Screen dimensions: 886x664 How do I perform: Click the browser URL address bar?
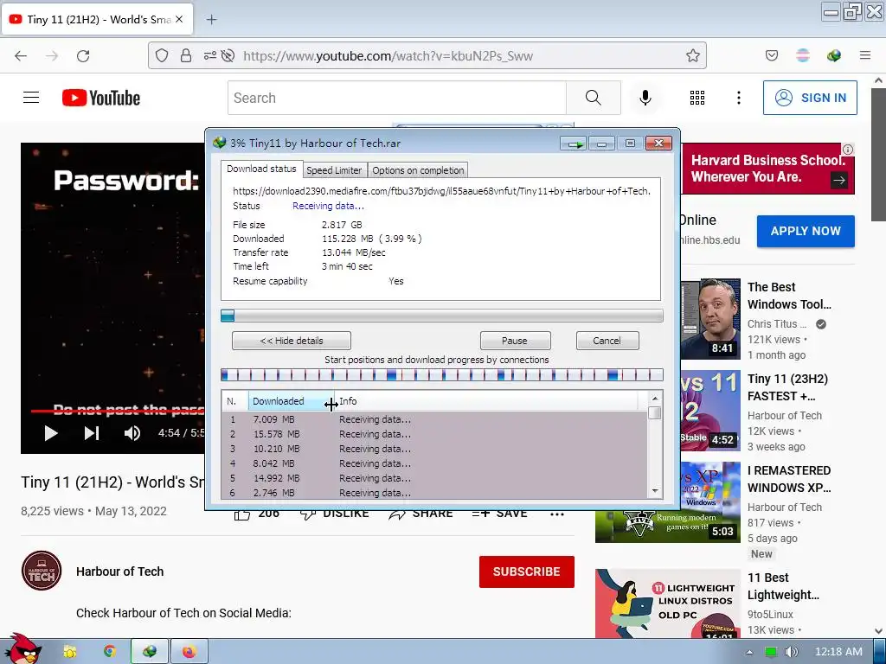click(427, 55)
